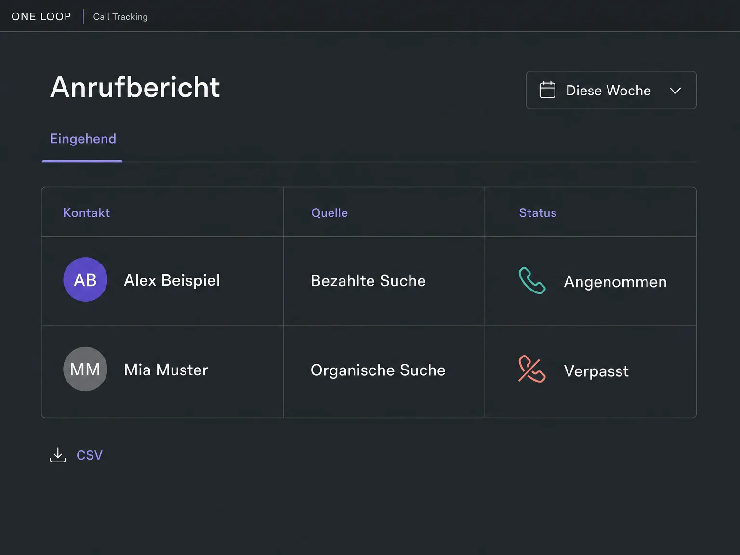Viewport: 740px width, 555px height.
Task: Click the Bezahlte Suche source cell
Action: click(x=369, y=281)
